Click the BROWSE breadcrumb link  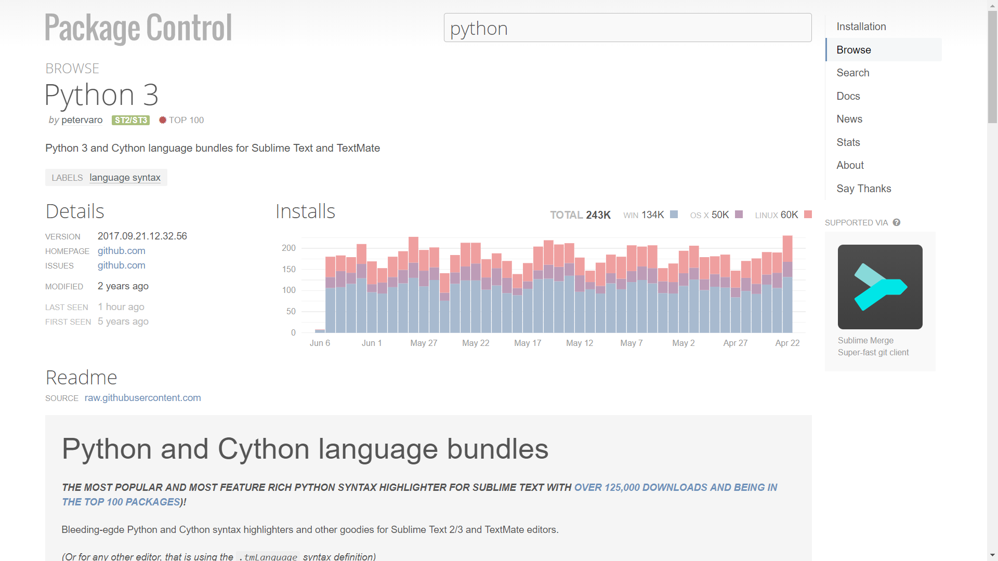pyautogui.click(x=72, y=69)
